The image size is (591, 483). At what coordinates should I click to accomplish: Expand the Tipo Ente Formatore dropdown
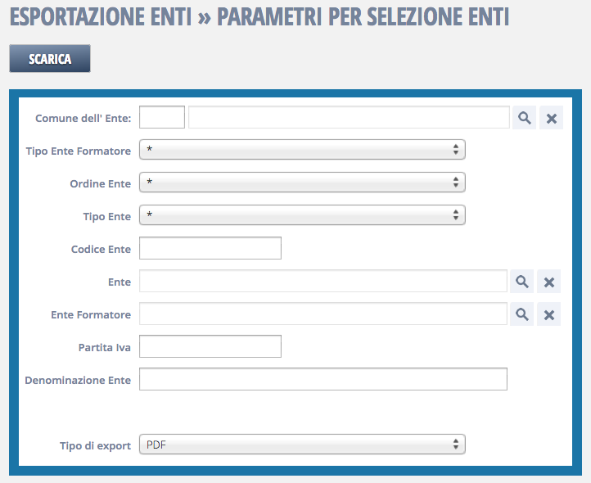(x=302, y=150)
